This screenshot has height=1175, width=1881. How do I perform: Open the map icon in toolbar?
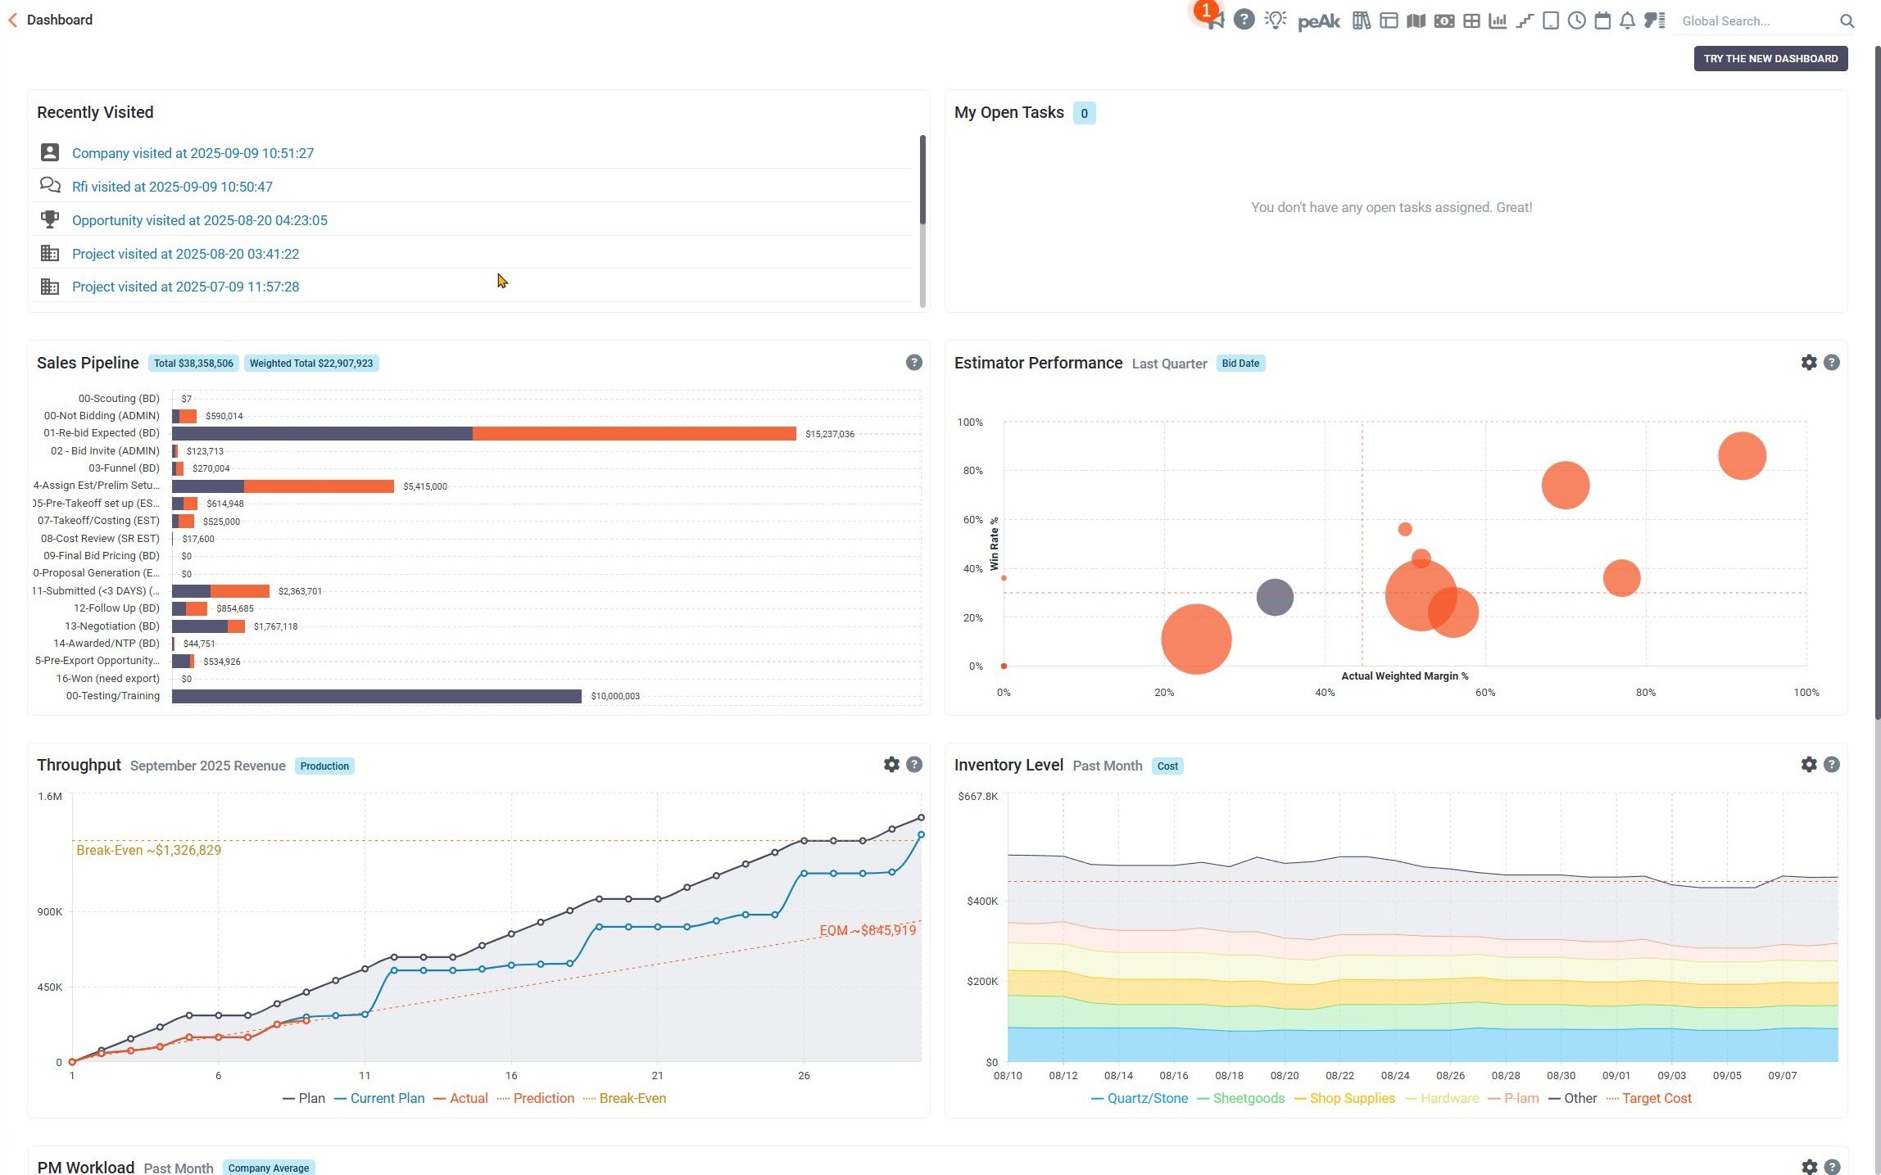tap(1416, 20)
